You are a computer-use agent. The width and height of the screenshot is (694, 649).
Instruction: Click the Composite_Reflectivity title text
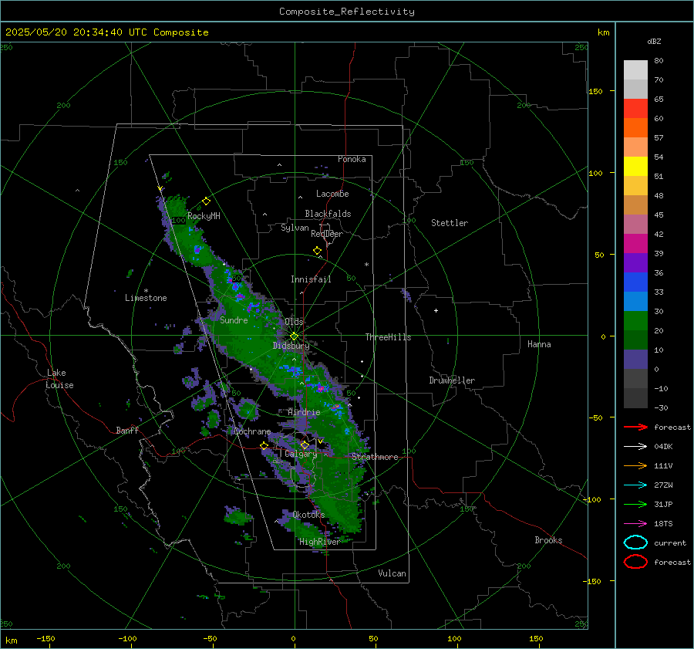click(x=347, y=12)
